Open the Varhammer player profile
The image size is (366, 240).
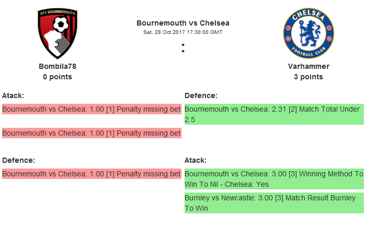[x=308, y=66]
